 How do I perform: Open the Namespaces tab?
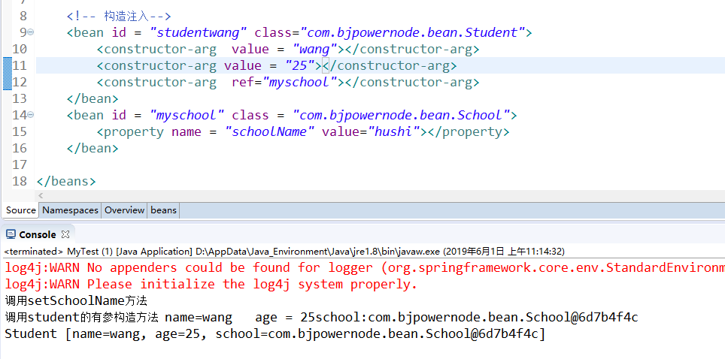coord(70,210)
